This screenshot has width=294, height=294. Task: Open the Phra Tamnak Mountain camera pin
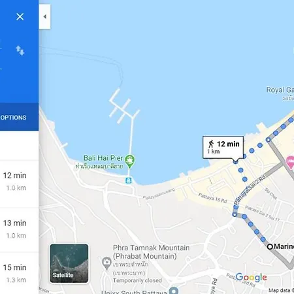(106, 263)
